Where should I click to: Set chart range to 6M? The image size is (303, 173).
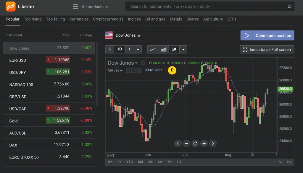pos(141,162)
